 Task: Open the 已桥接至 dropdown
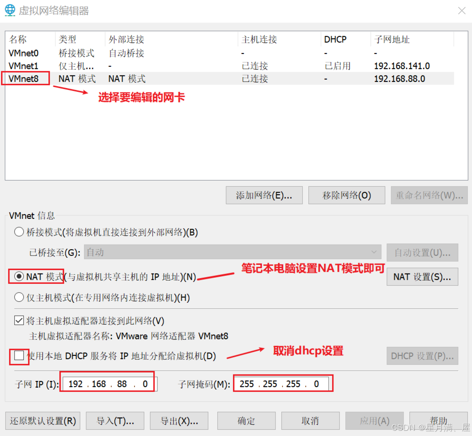coord(232,252)
